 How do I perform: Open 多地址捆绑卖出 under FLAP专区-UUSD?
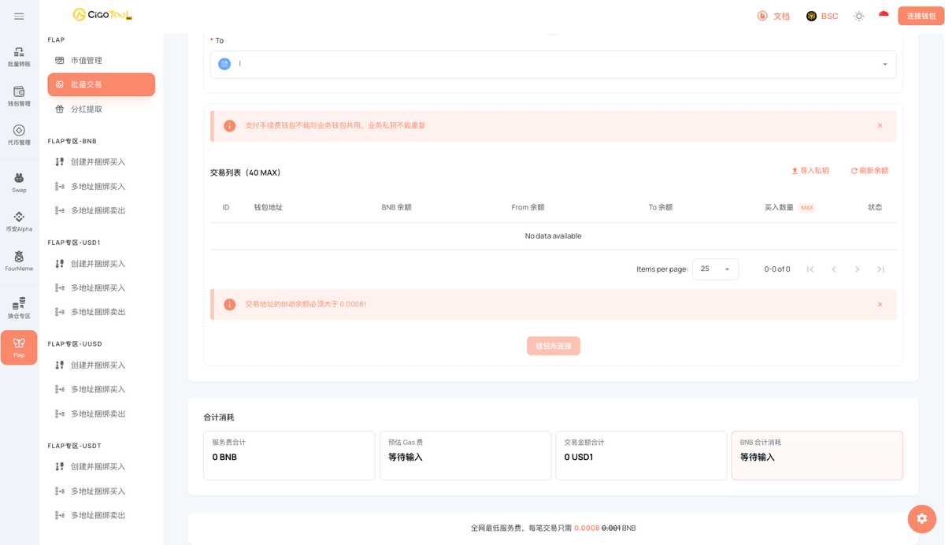[101, 414]
